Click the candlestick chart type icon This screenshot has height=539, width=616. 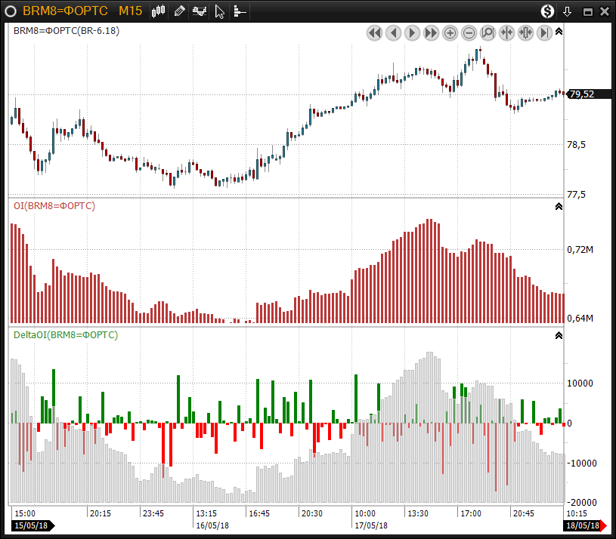coord(159,11)
